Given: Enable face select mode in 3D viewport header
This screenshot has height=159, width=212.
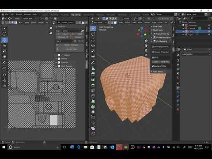Looking at the screenshot, I should click(x=115, y=23).
